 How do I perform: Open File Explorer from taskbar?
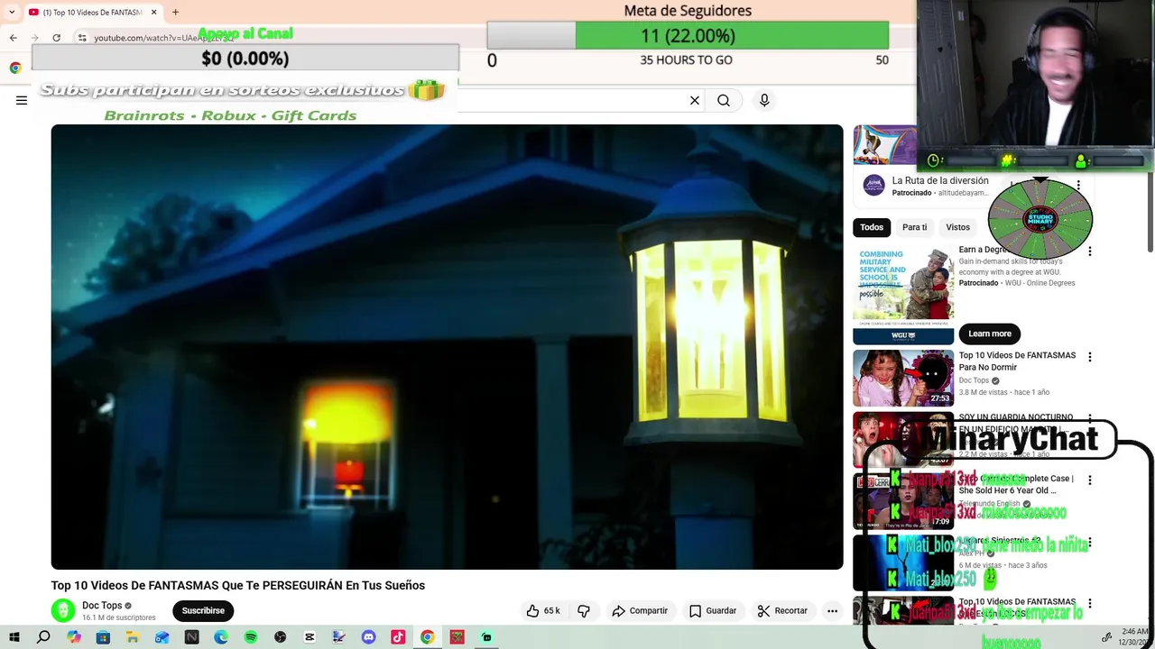[x=132, y=637]
